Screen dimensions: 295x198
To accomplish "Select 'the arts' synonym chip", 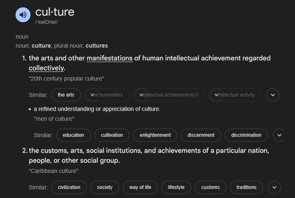I will tap(66, 95).
